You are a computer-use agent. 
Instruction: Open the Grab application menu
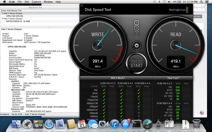click(12, 2)
